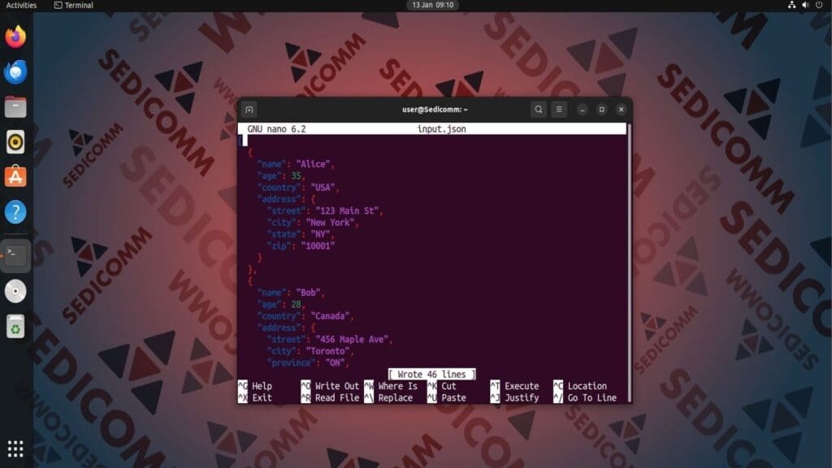This screenshot has height=468, width=832.
Task: Open the Trash from the dock
Action: click(15, 326)
